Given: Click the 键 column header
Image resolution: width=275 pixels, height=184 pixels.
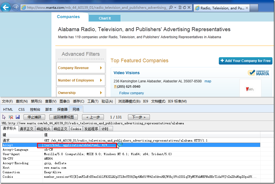Looking at the screenshot, I should click(22, 135).
